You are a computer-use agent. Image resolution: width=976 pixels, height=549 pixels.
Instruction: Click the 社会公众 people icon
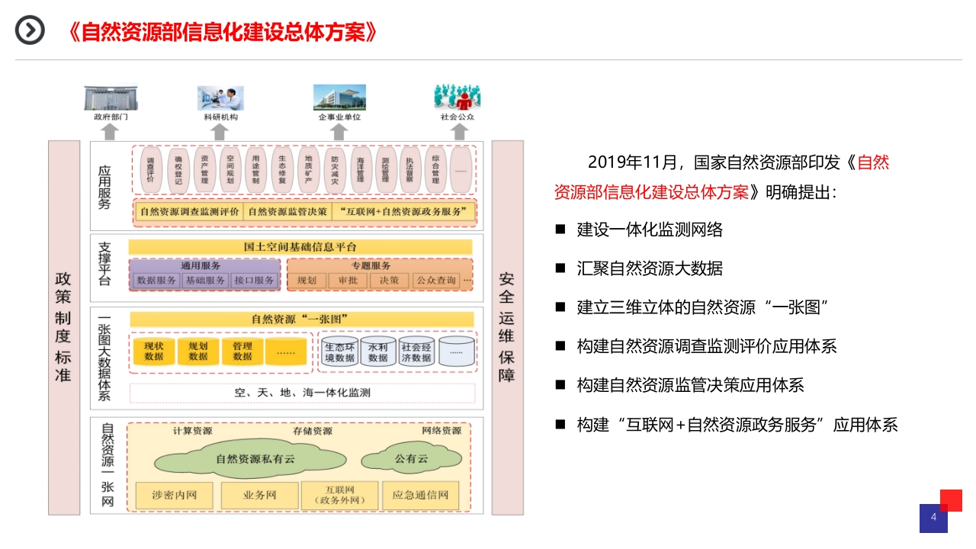coord(457,97)
